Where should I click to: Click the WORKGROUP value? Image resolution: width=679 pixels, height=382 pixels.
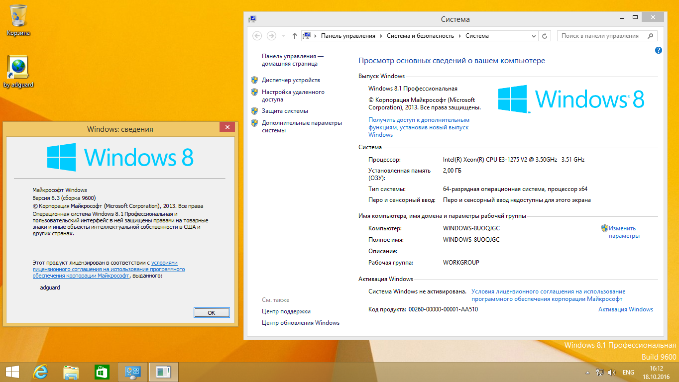[x=461, y=263]
